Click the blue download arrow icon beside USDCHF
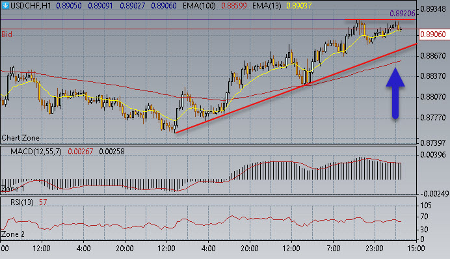Image resolution: width=450 pixels, height=259 pixels. [5, 5]
